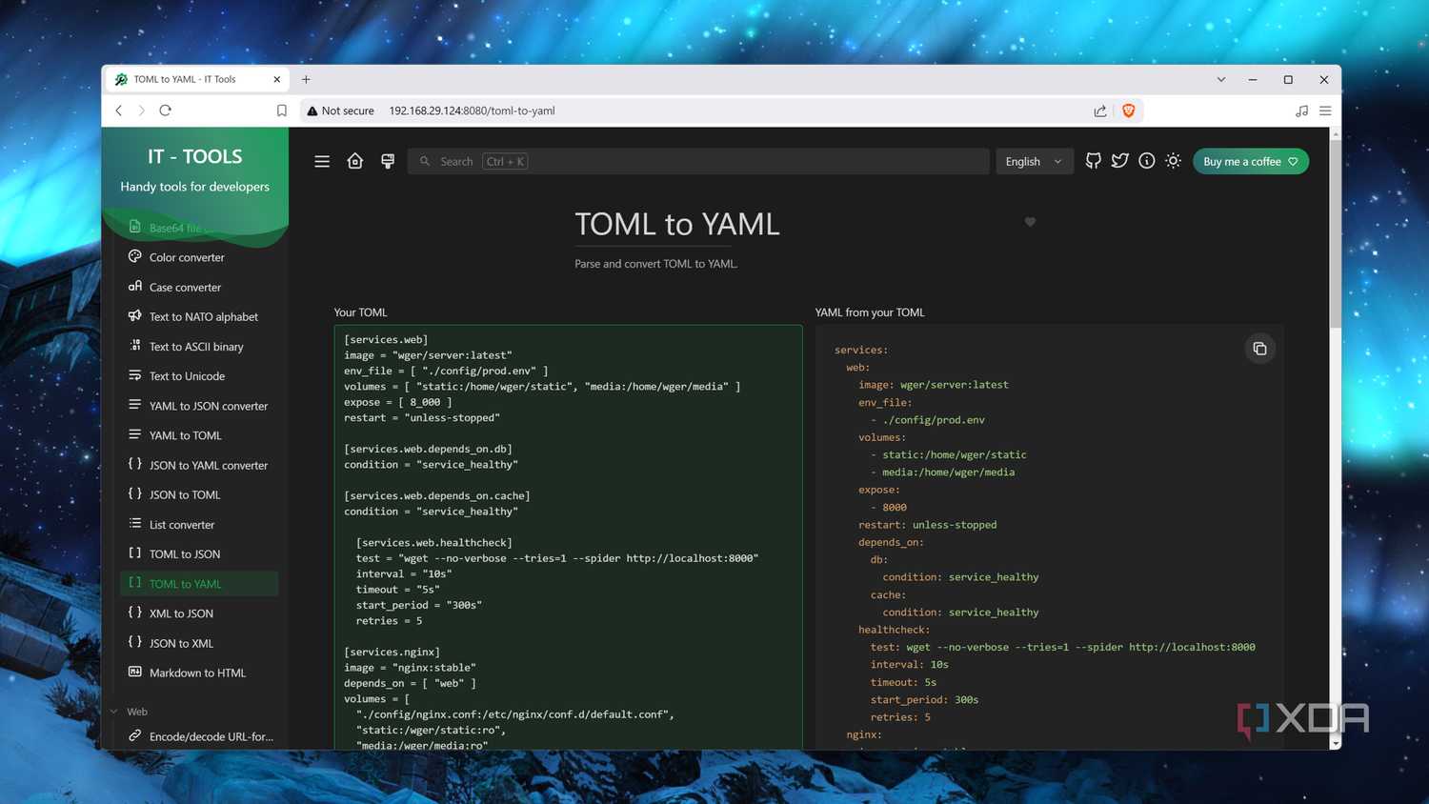1429x804 pixels.
Task: Bookmark this page icon
Action: [x=282, y=111]
